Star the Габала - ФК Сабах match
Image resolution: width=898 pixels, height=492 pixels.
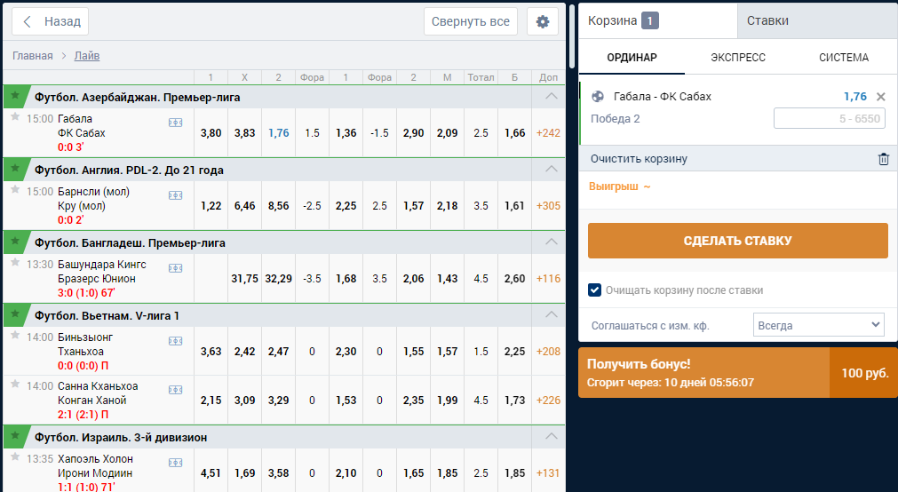[x=15, y=117]
